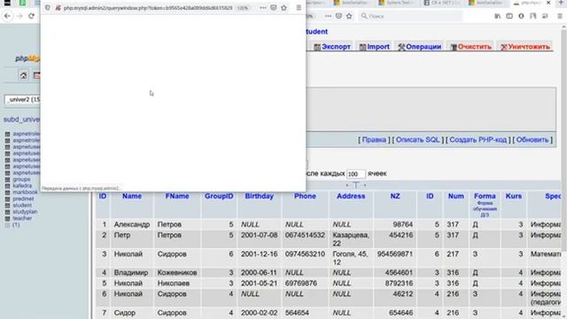Click Pocket save icon in popup toolbar
The image size is (567, 319).
274,8
